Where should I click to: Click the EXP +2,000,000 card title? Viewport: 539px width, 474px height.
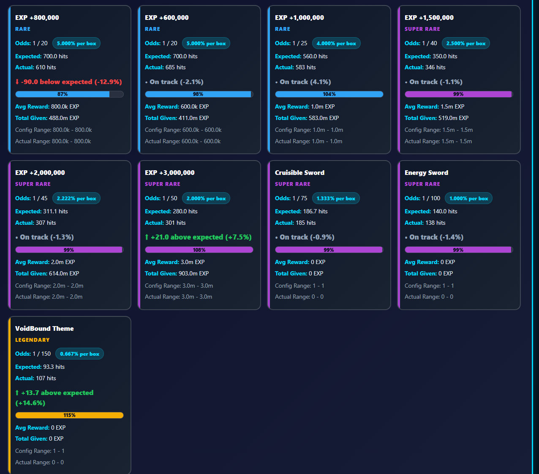(40, 173)
